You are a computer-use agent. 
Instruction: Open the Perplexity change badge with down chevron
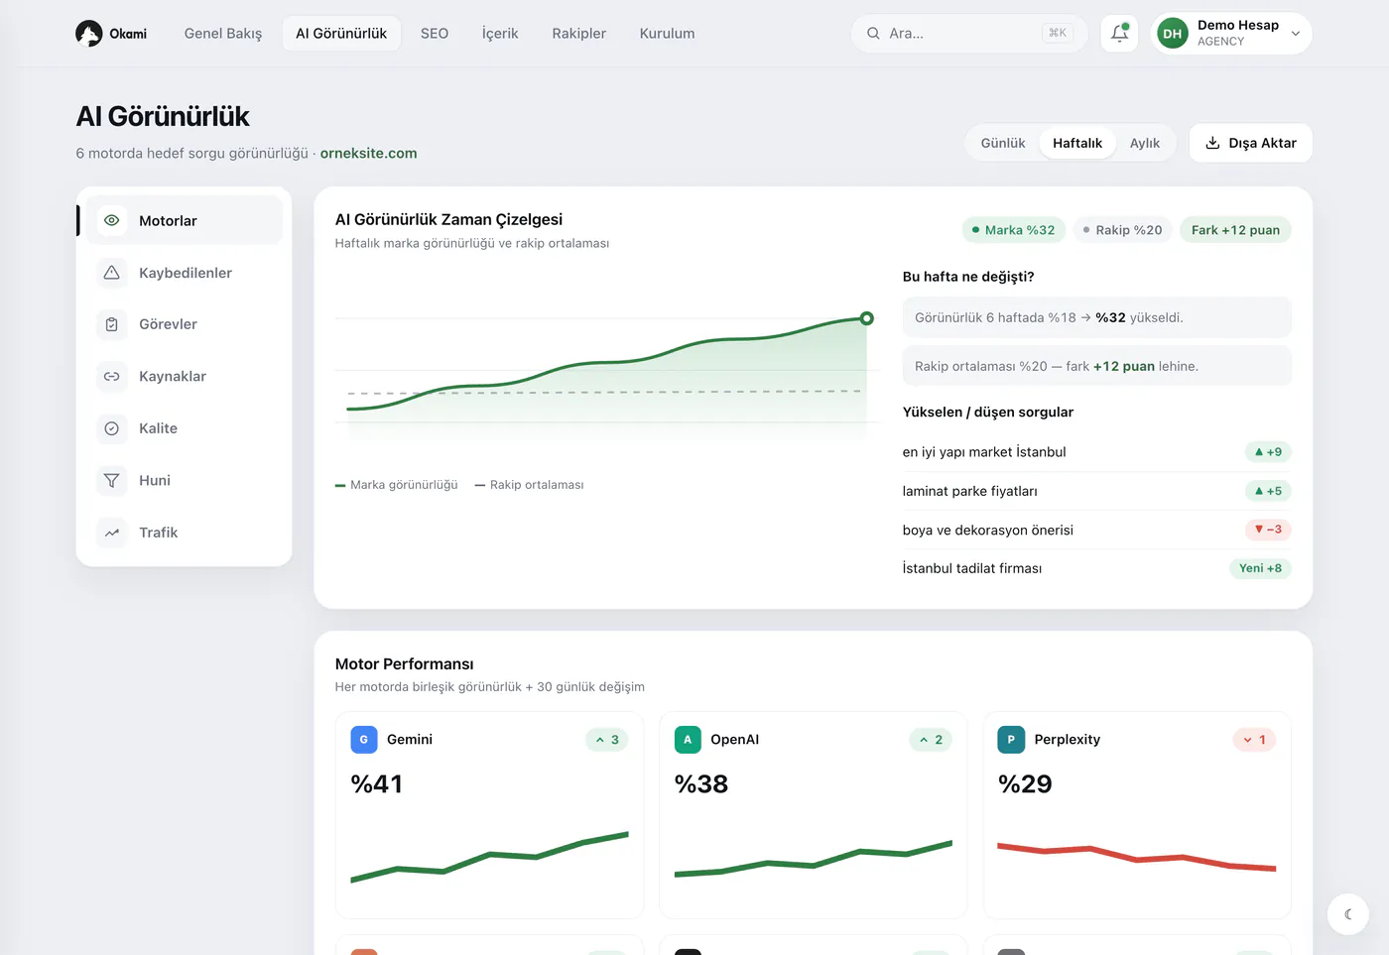coord(1254,740)
